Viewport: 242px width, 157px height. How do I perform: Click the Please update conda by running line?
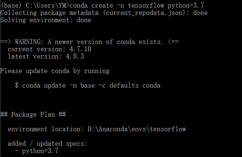coord(55,71)
